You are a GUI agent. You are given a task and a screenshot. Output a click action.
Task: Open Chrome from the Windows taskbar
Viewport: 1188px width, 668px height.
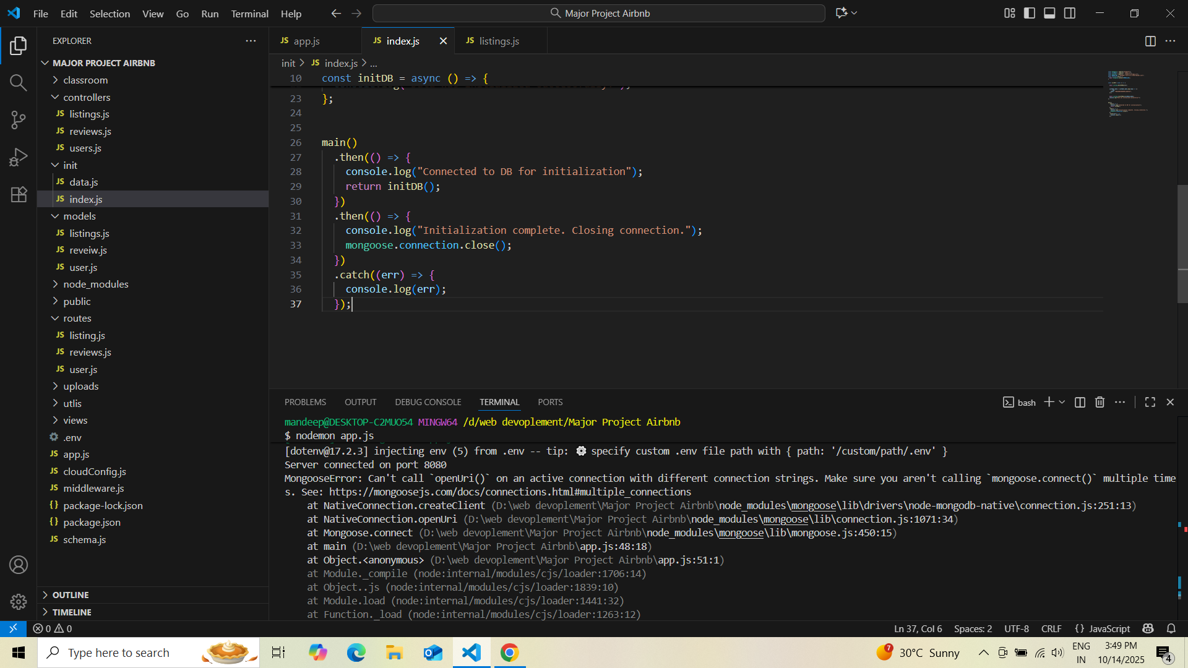[x=509, y=653]
